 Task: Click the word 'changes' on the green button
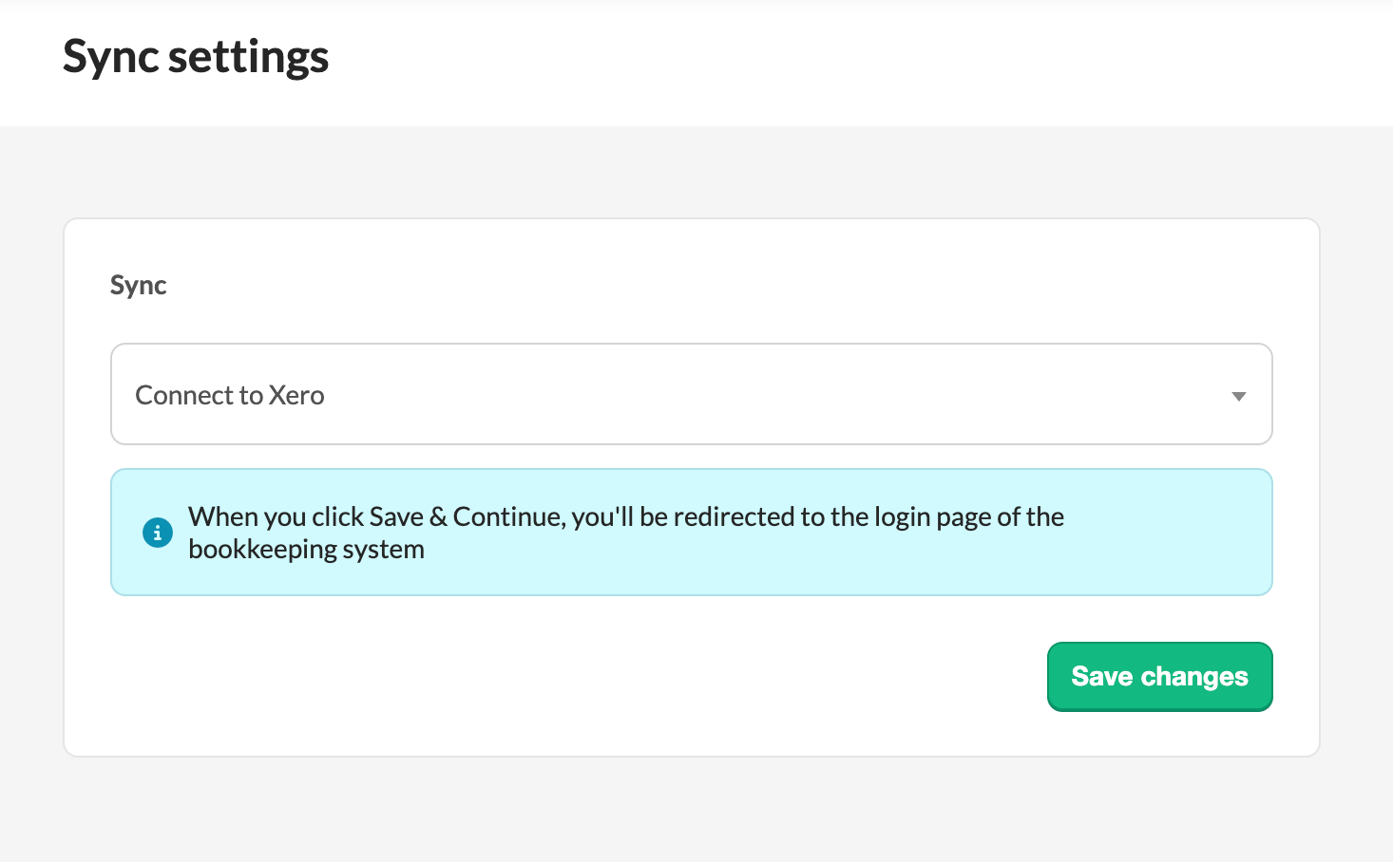pos(1194,677)
